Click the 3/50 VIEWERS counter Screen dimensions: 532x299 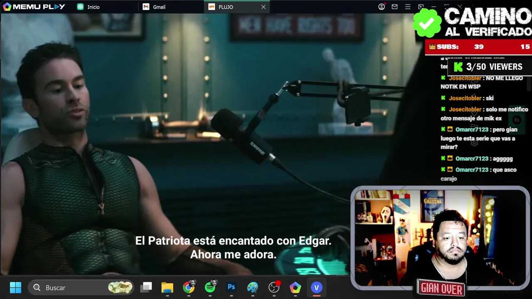489,67
